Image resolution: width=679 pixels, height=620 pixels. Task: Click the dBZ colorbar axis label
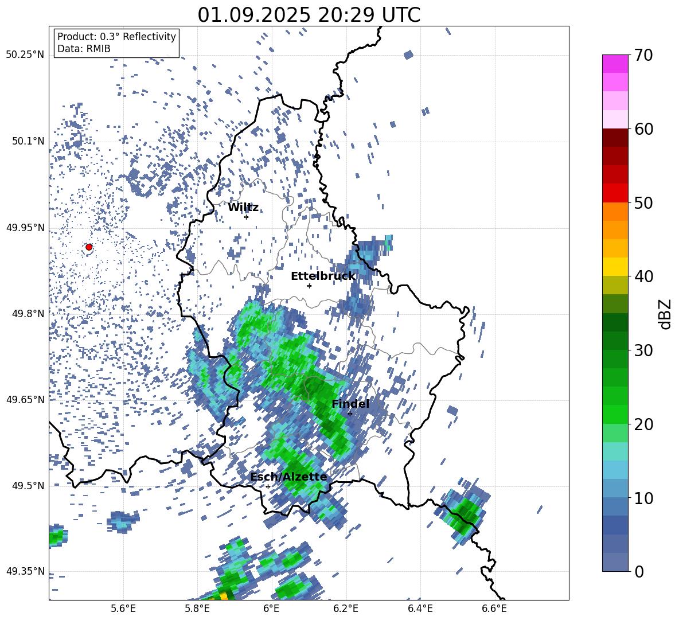point(664,314)
